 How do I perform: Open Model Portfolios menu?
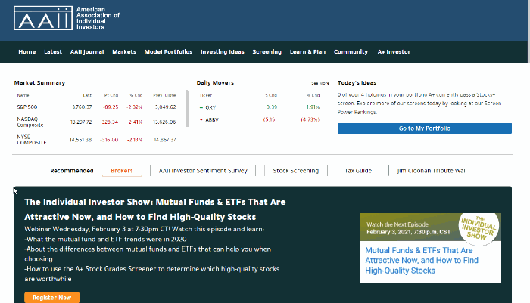click(x=168, y=51)
